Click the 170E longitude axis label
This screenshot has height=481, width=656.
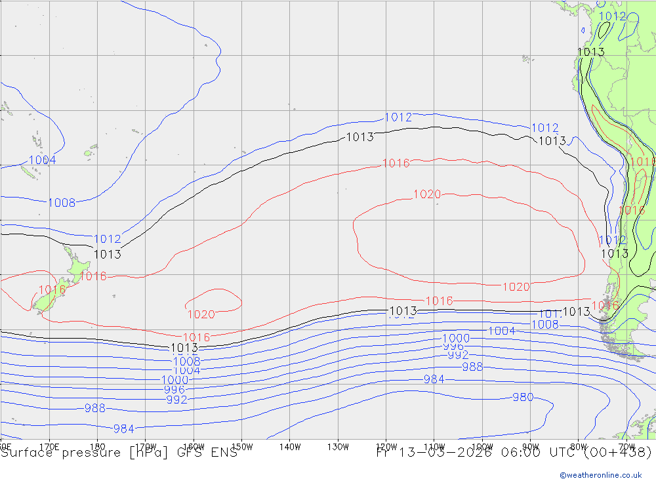(x=49, y=447)
